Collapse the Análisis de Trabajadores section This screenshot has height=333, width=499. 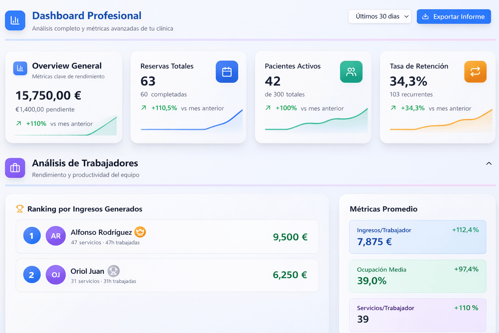click(x=488, y=163)
